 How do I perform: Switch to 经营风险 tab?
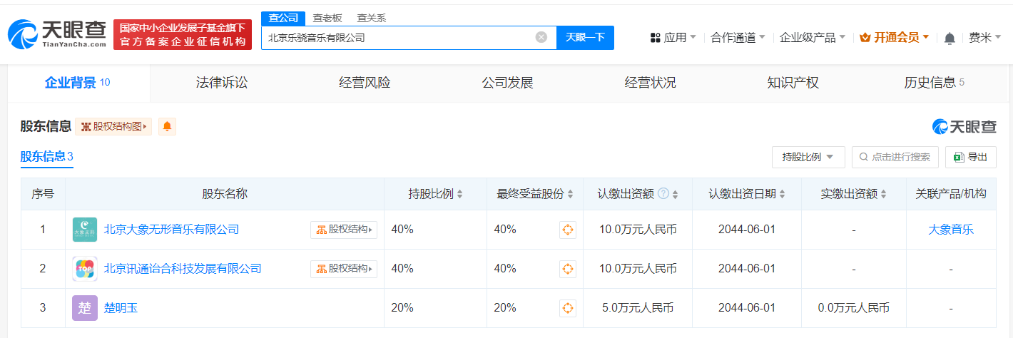[365, 83]
